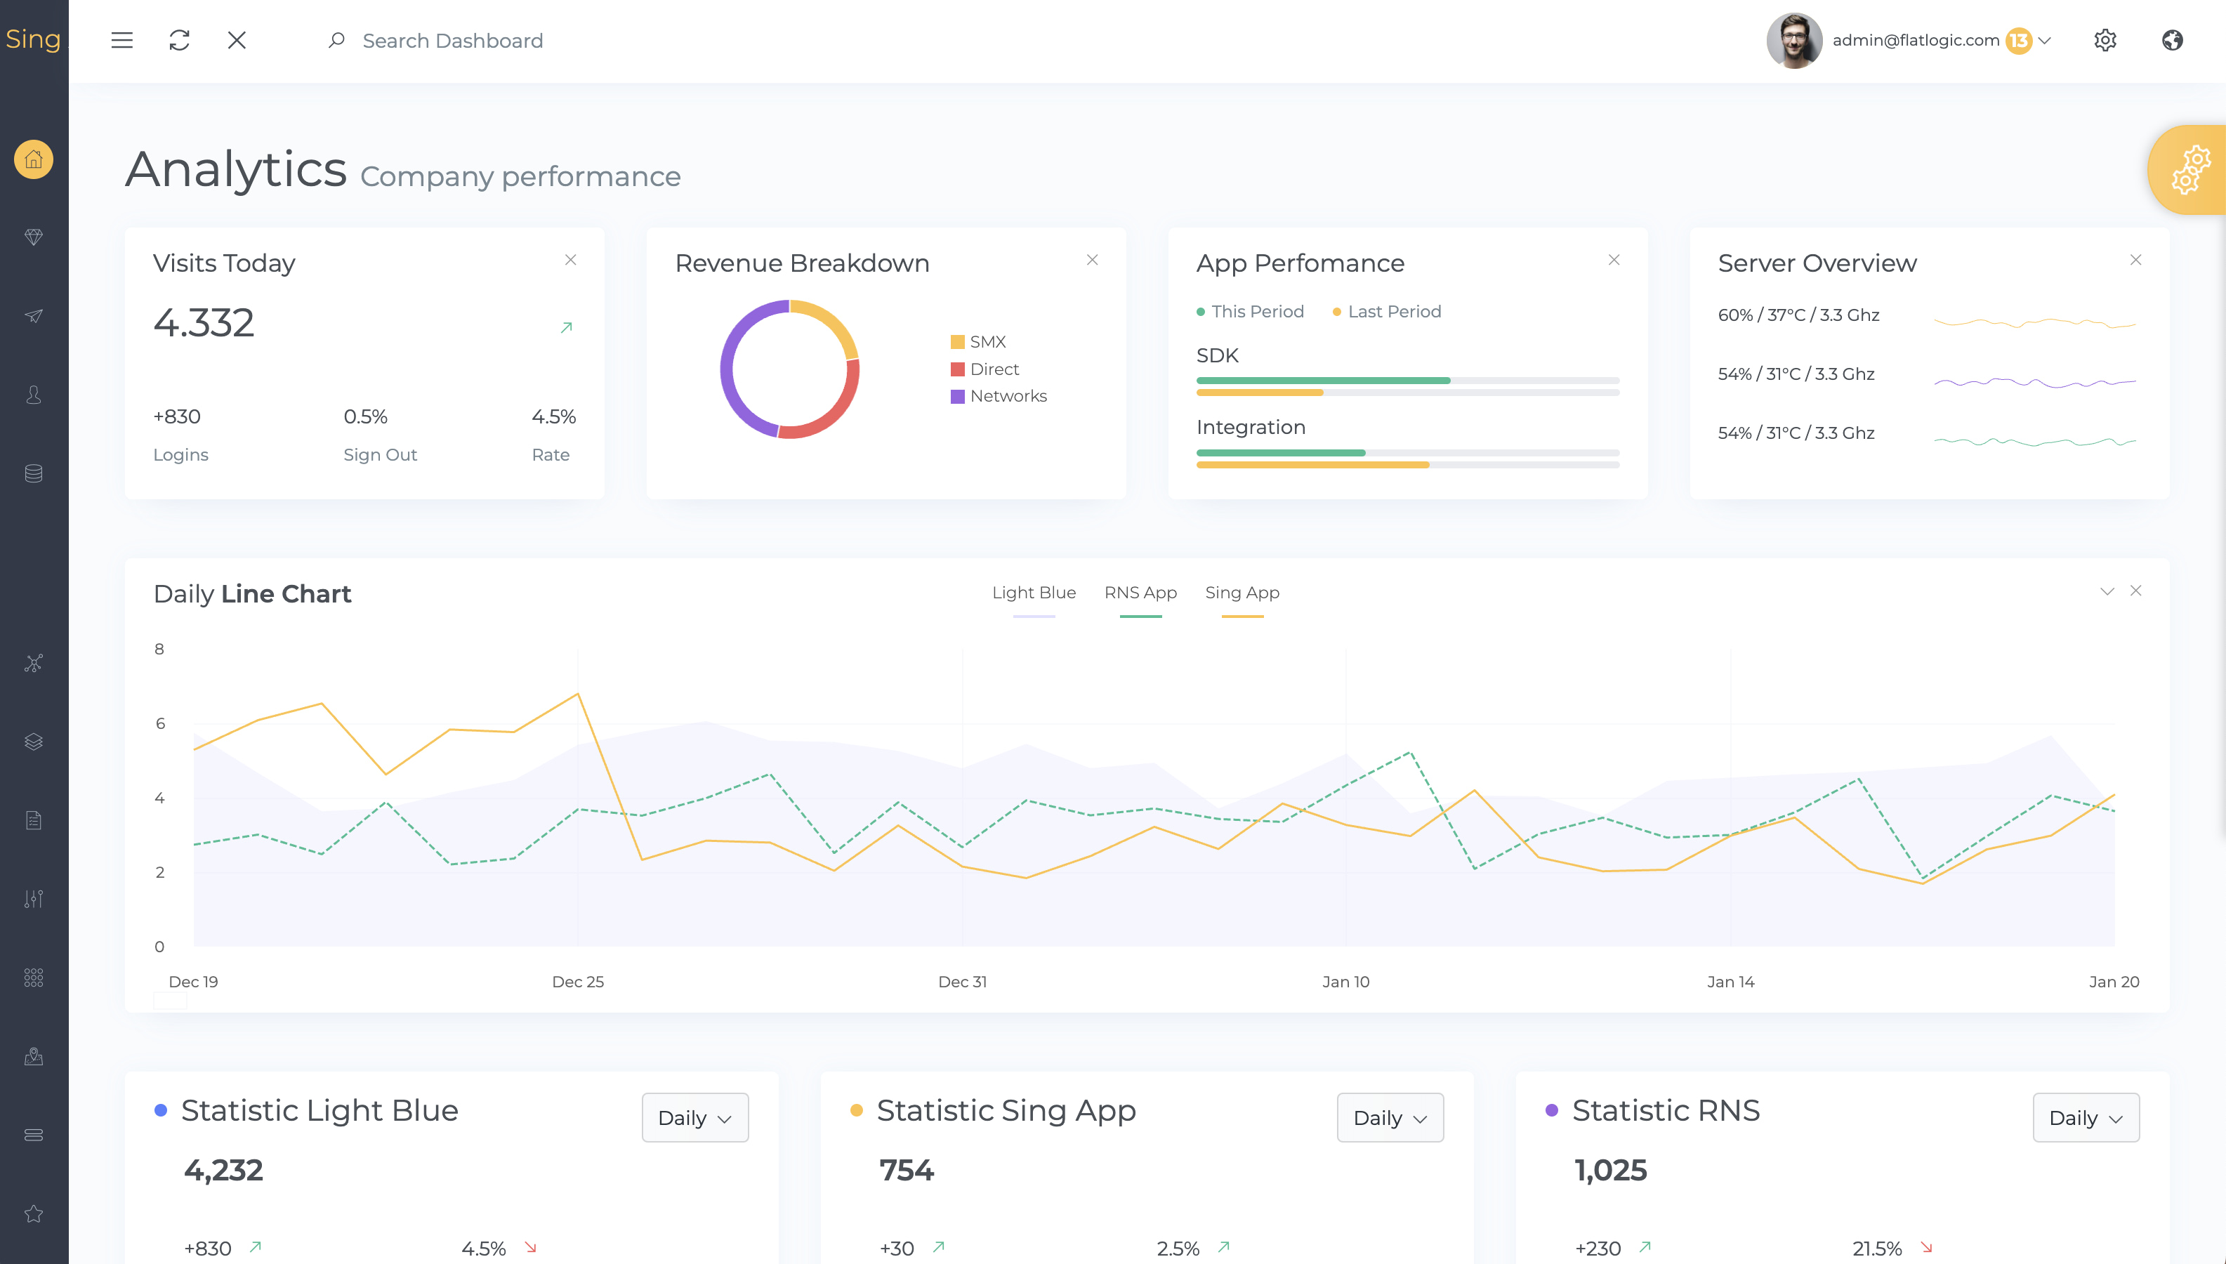
Task: Select the RNS App chart series
Action: [1140, 593]
